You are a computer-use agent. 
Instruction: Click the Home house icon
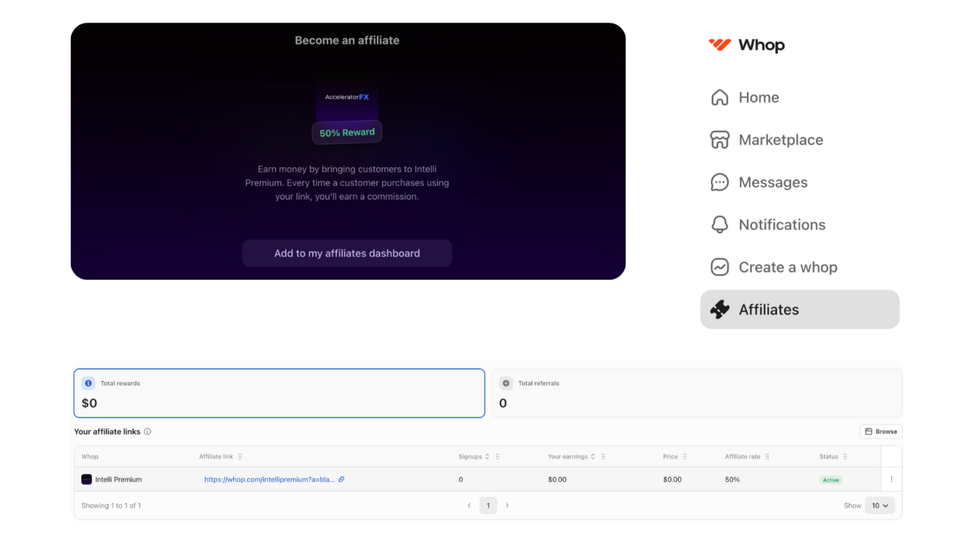click(x=719, y=97)
